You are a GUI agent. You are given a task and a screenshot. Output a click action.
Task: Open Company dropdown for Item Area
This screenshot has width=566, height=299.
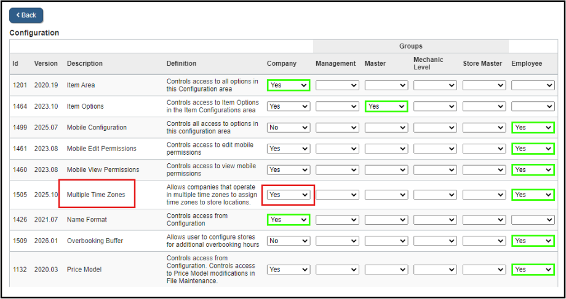(x=288, y=85)
